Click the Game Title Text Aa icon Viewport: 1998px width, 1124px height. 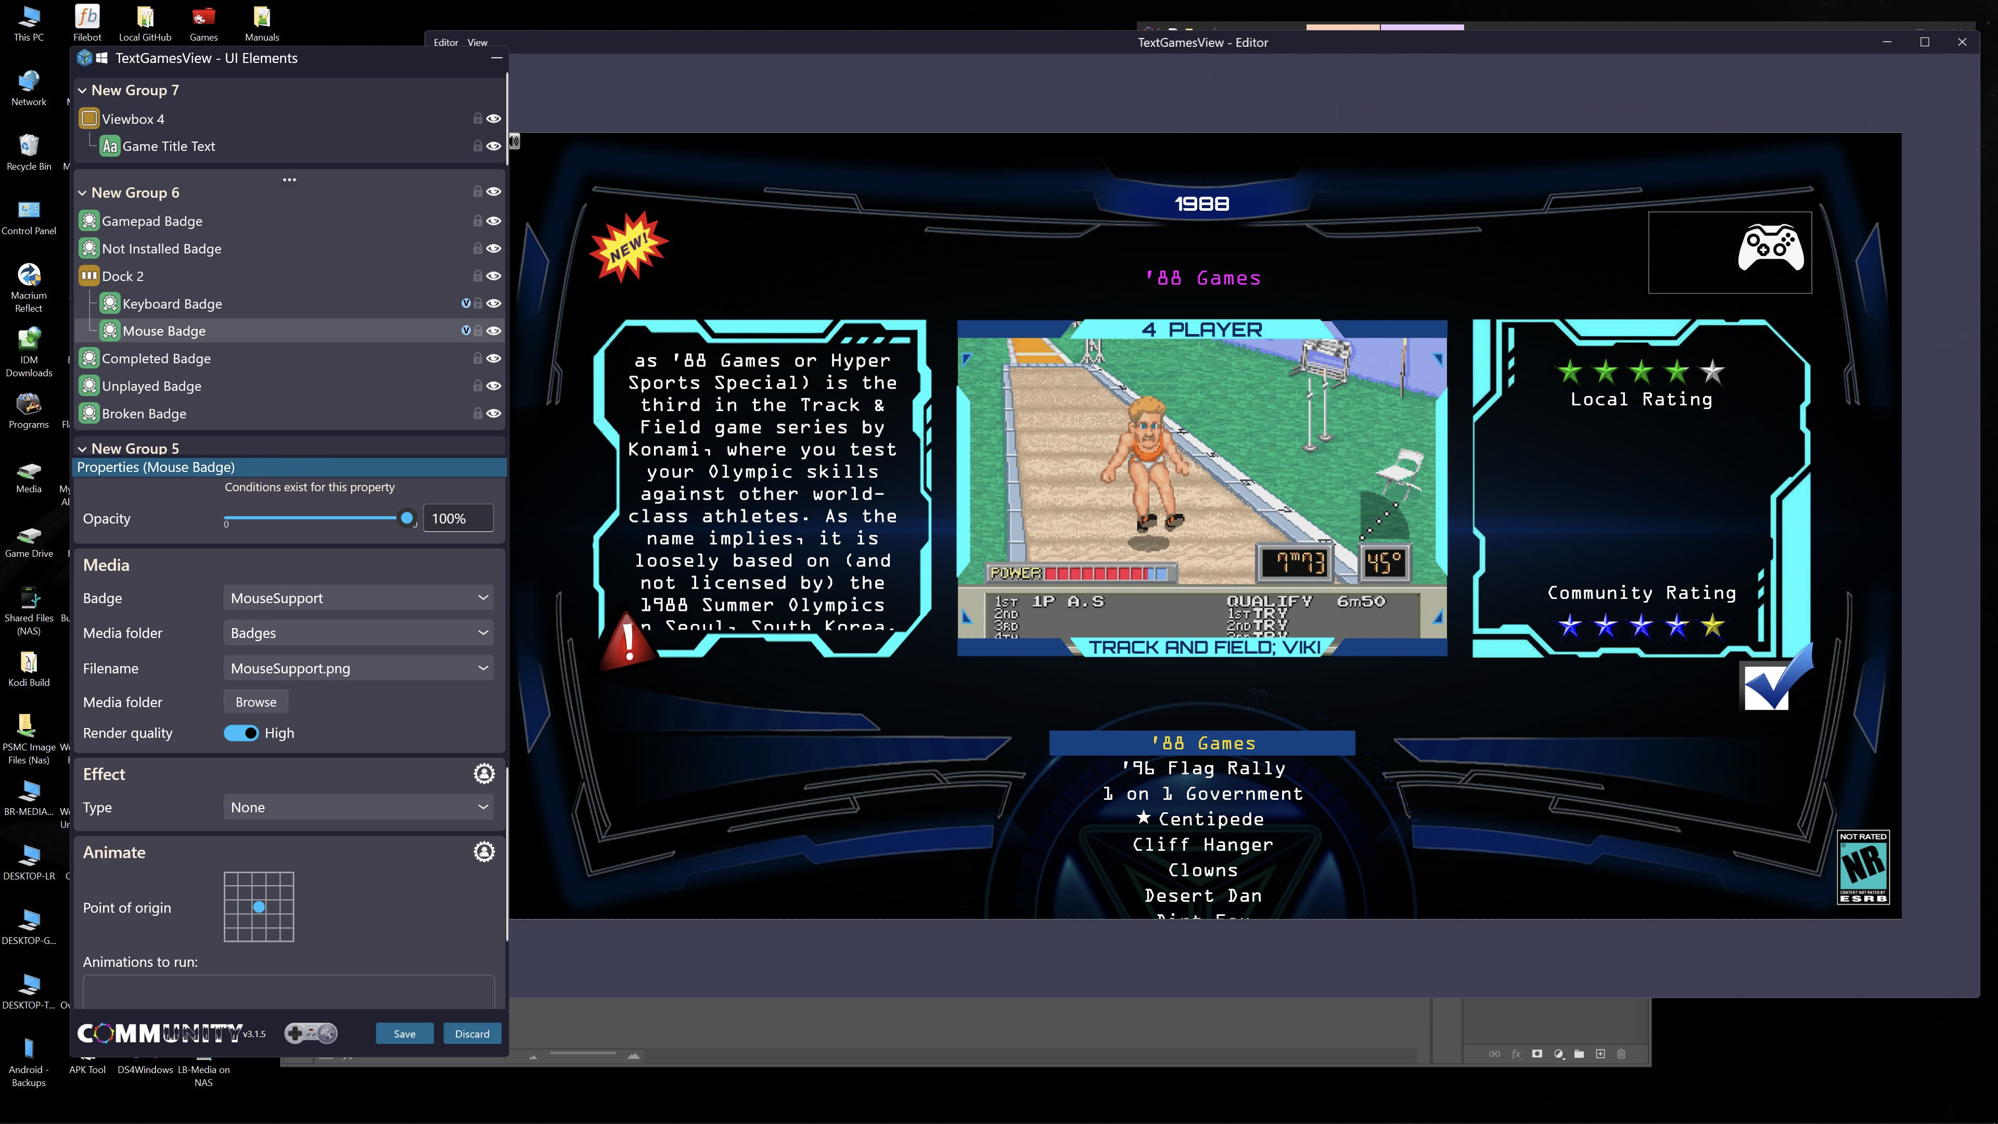110,146
